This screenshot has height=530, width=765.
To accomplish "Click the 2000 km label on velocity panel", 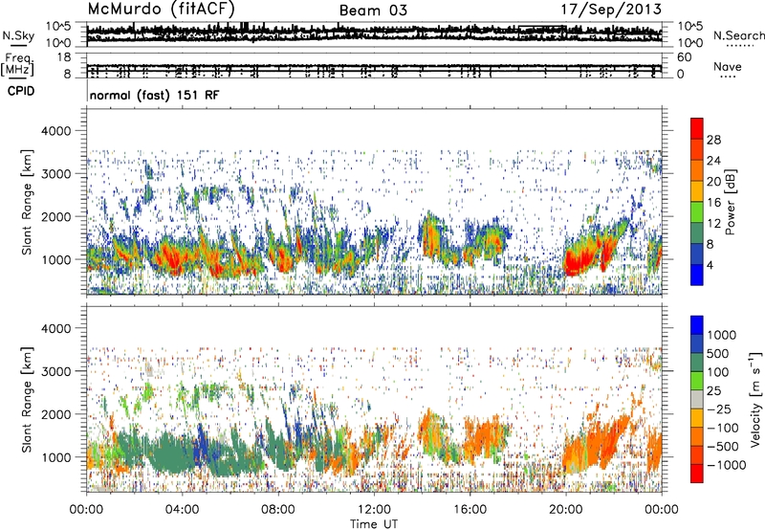I will tap(55, 414).
